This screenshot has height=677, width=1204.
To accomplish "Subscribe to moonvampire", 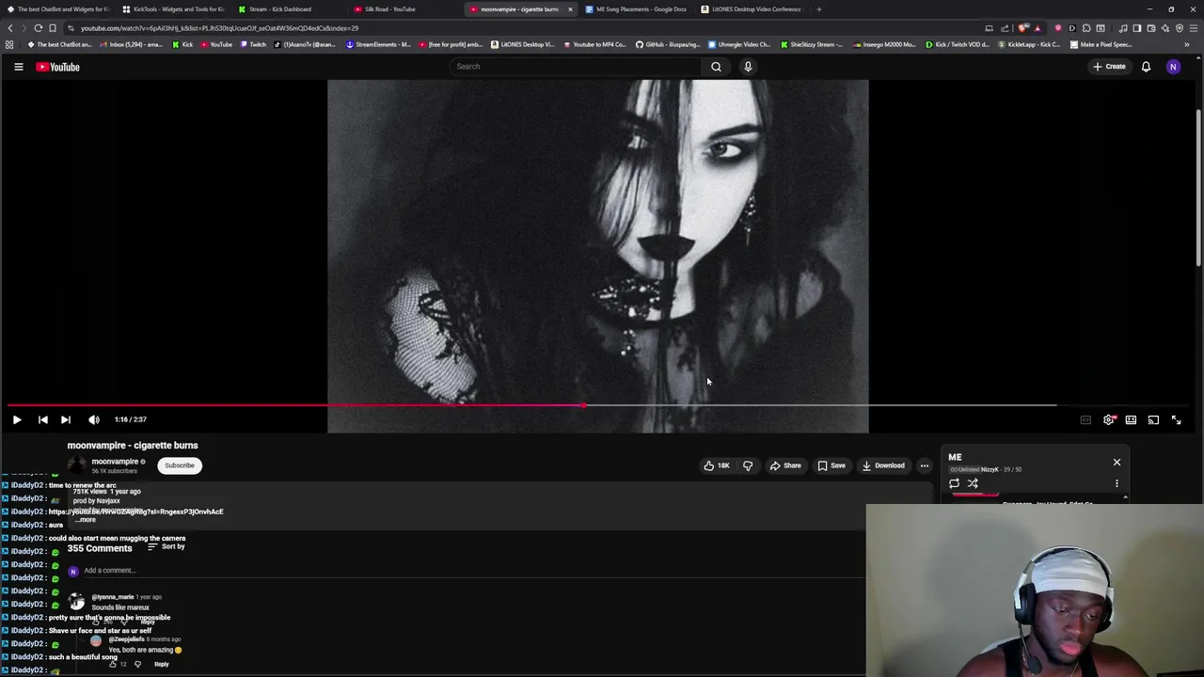I will click(180, 465).
